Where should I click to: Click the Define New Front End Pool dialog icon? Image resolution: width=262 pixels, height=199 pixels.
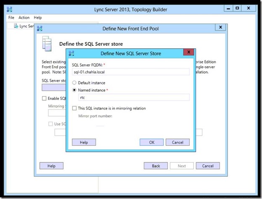[x=39, y=29]
